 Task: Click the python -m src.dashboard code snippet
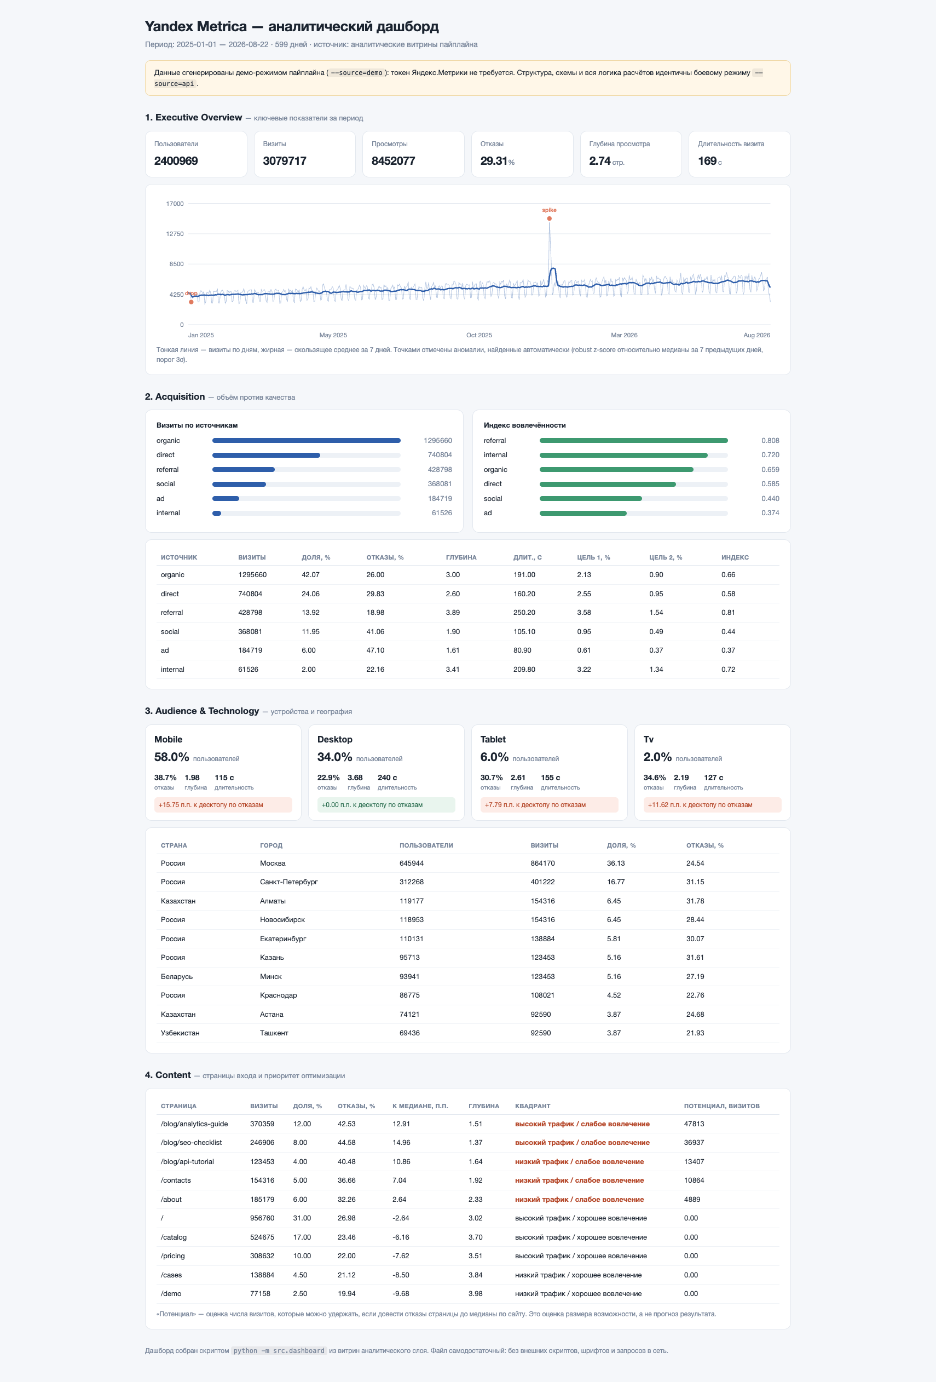point(279,1350)
